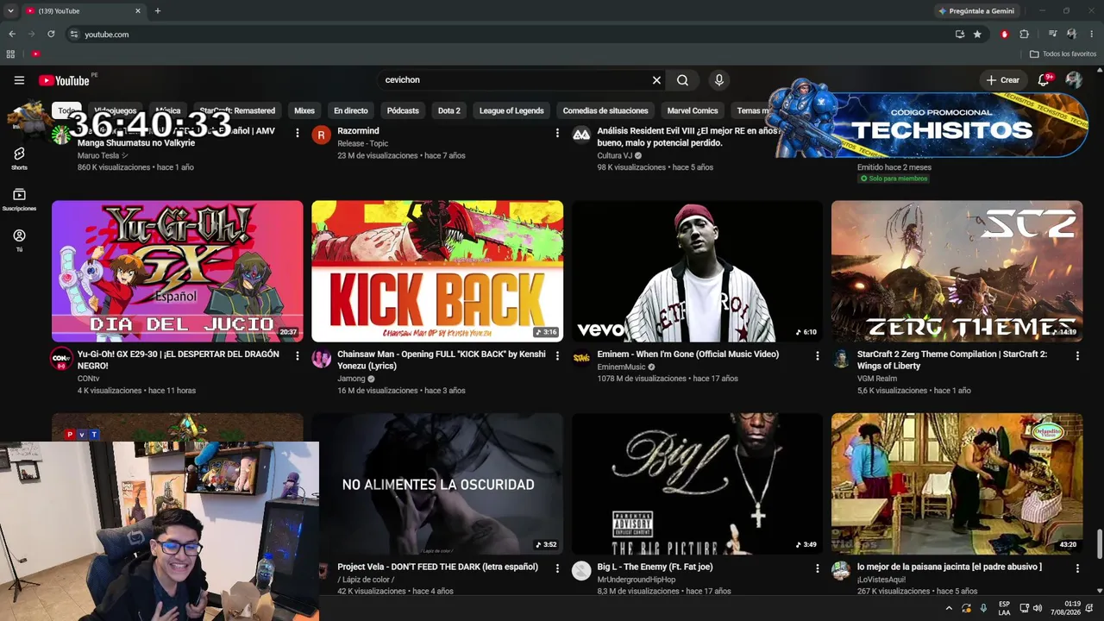This screenshot has height=621, width=1104.
Task: Open more options for Yu-Gi-Oh! GX video
Action: 298,355
